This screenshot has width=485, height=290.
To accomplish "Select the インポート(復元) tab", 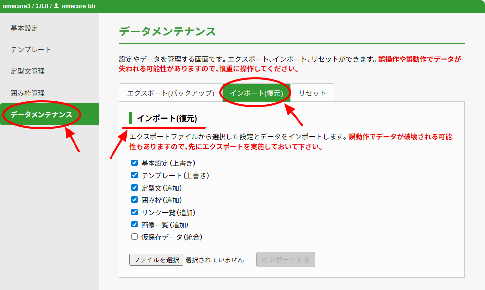I will (256, 93).
